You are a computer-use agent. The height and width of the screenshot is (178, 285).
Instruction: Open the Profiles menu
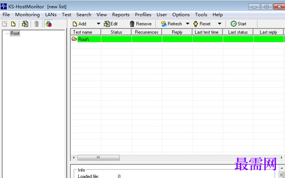[143, 15]
